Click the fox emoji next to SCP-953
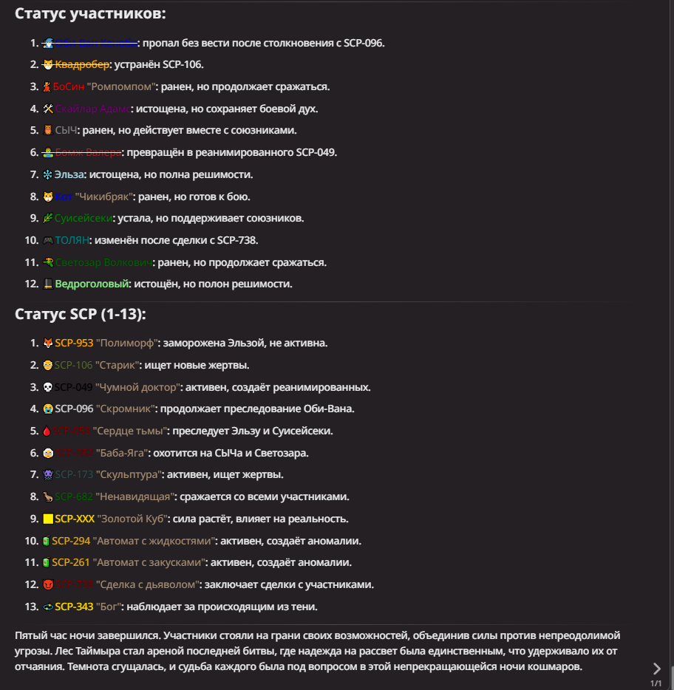This screenshot has width=674, height=690. point(48,344)
